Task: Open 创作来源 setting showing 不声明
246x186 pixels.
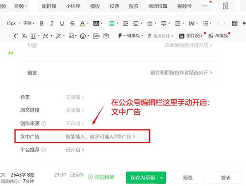Action: coord(75,123)
